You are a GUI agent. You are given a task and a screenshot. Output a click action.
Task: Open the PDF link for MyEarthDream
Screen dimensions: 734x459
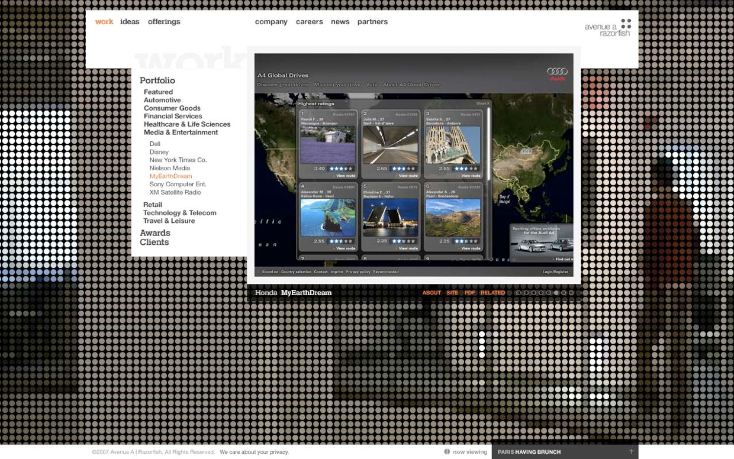click(x=470, y=293)
